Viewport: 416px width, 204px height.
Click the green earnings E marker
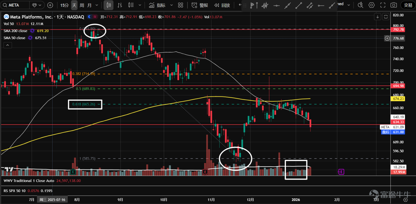tap(73, 172)
